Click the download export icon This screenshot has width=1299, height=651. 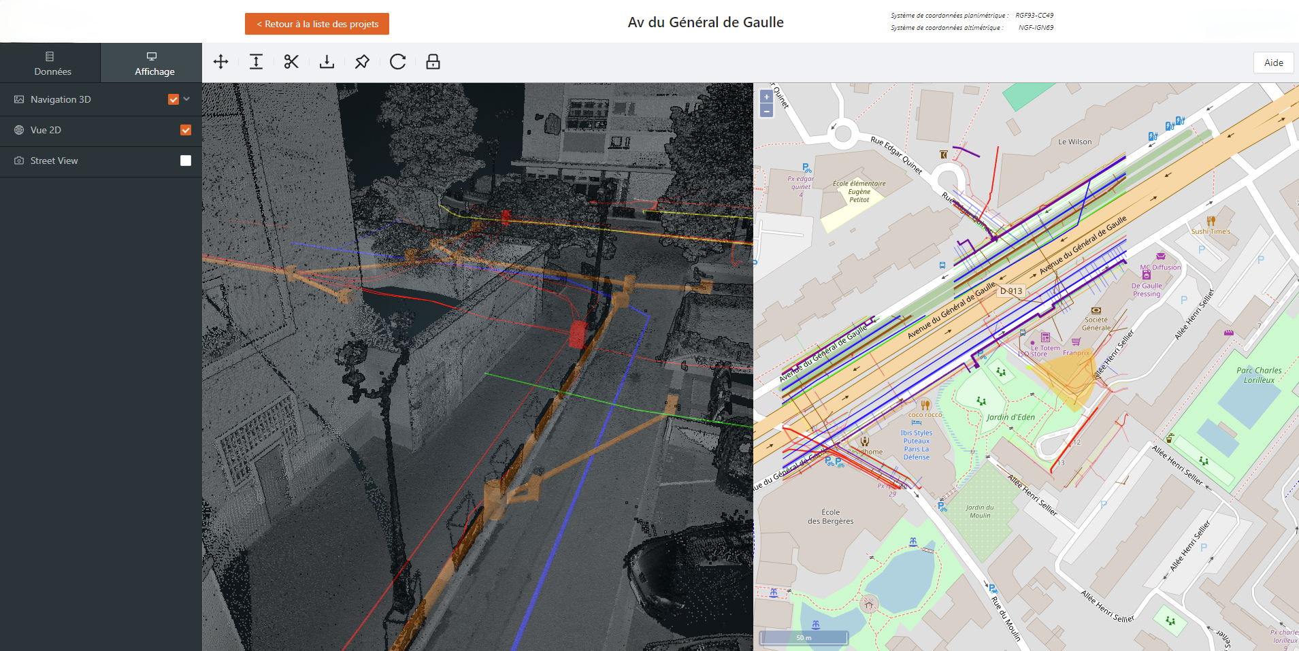pyautogui.click(x=327, y=62)
